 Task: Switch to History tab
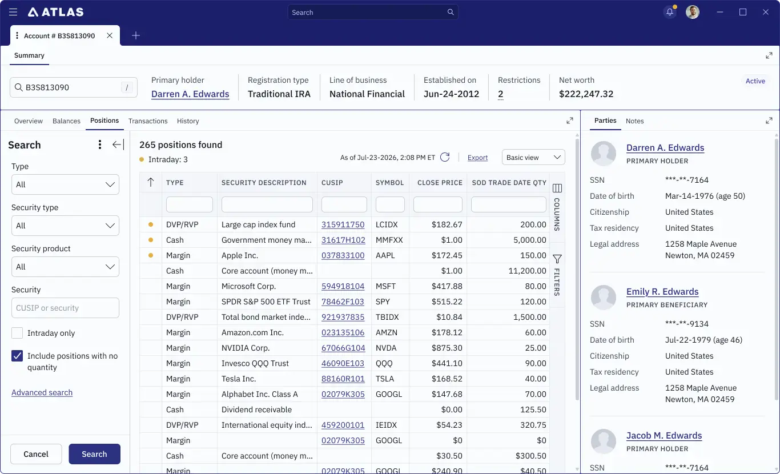[x=188, y=121]
